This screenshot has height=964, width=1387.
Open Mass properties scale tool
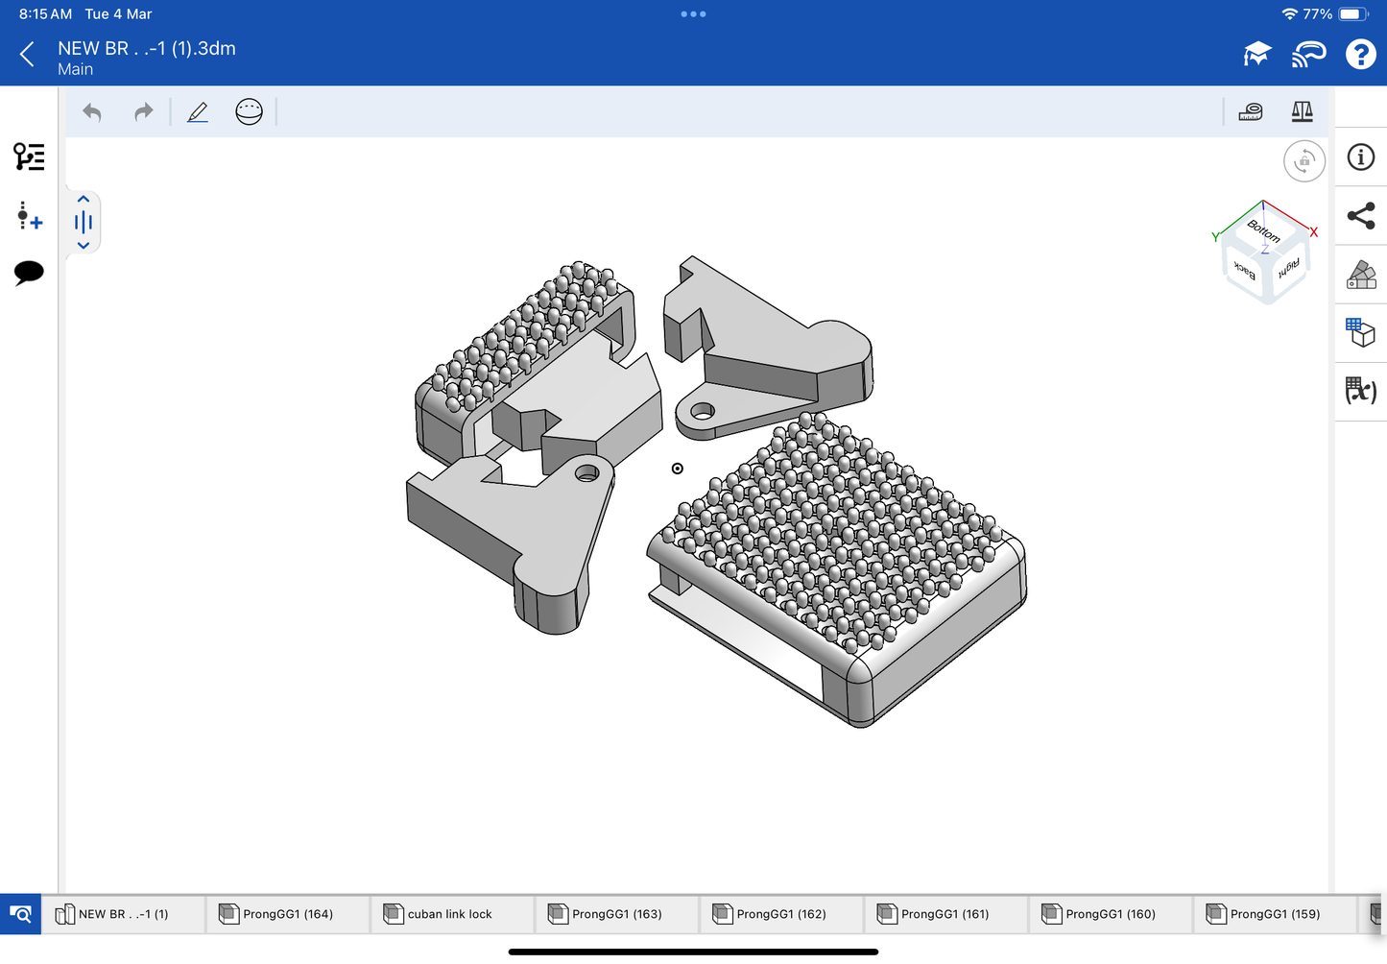tap(1302, 112)
